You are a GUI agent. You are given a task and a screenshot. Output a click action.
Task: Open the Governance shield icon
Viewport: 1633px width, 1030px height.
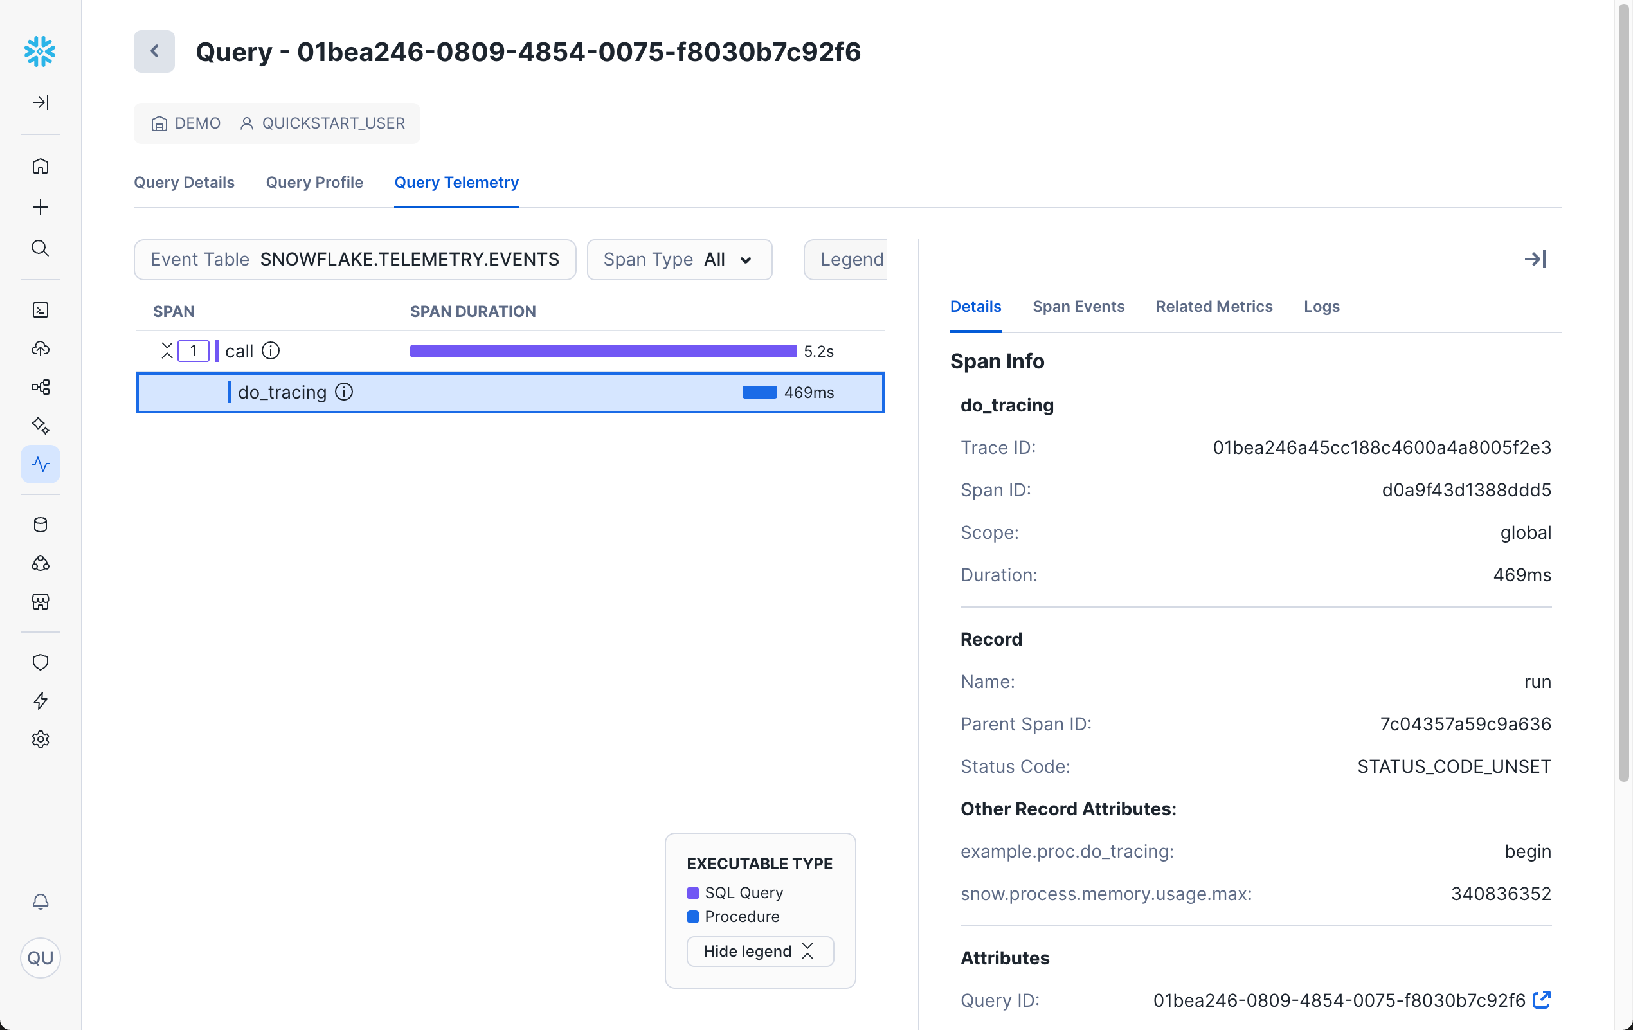pyautogui.click(x=41, y=662)
